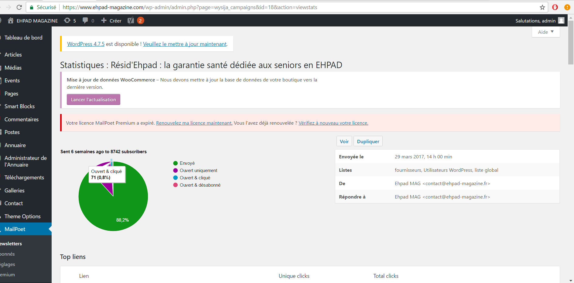Click the bookmark star in address bar
The height and width of the screenshot is (283, 574).
[542, 7]
